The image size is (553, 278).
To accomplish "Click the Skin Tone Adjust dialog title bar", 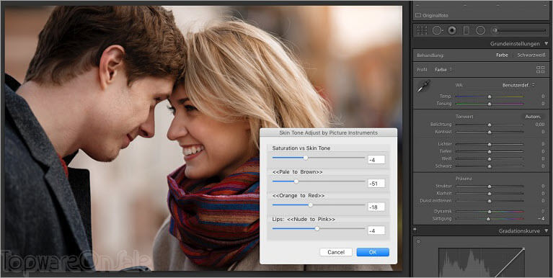I will click(x=328, y=133).
